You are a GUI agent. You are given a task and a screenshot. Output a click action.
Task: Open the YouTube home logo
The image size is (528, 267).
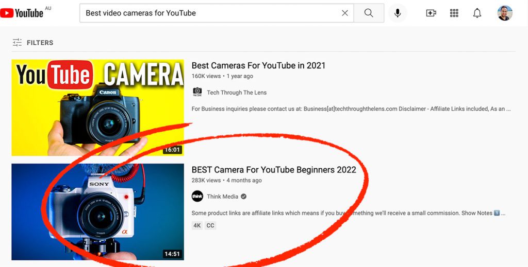coord(22,13)
